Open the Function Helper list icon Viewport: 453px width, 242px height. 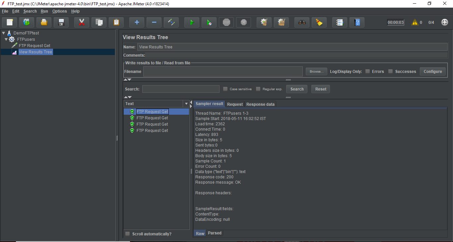pyautogui.click(x=340, y=23)
